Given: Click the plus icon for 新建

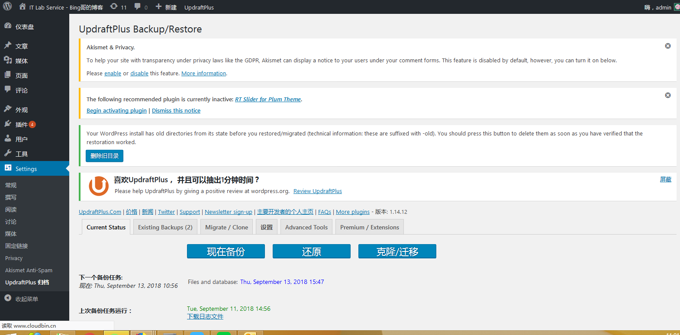Looking at the screenshot, I should [x=158, y=6].
